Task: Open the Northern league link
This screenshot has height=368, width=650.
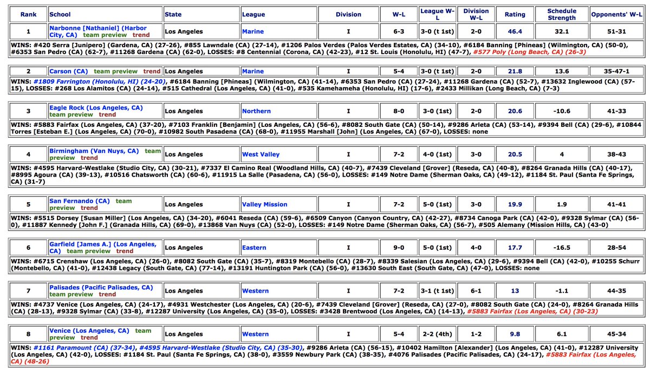Action: [x=256, y=111]
